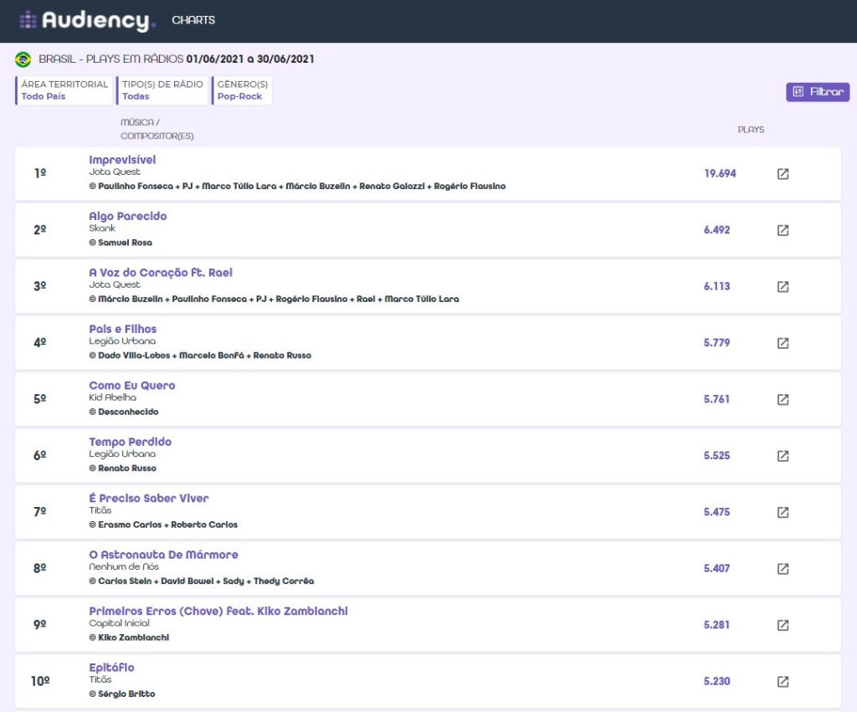Image resolution: width=857 pixels, height=712 pixels.
Task: Click the 1º rank number
Action: pyautogui.click(x=40, y=173)
